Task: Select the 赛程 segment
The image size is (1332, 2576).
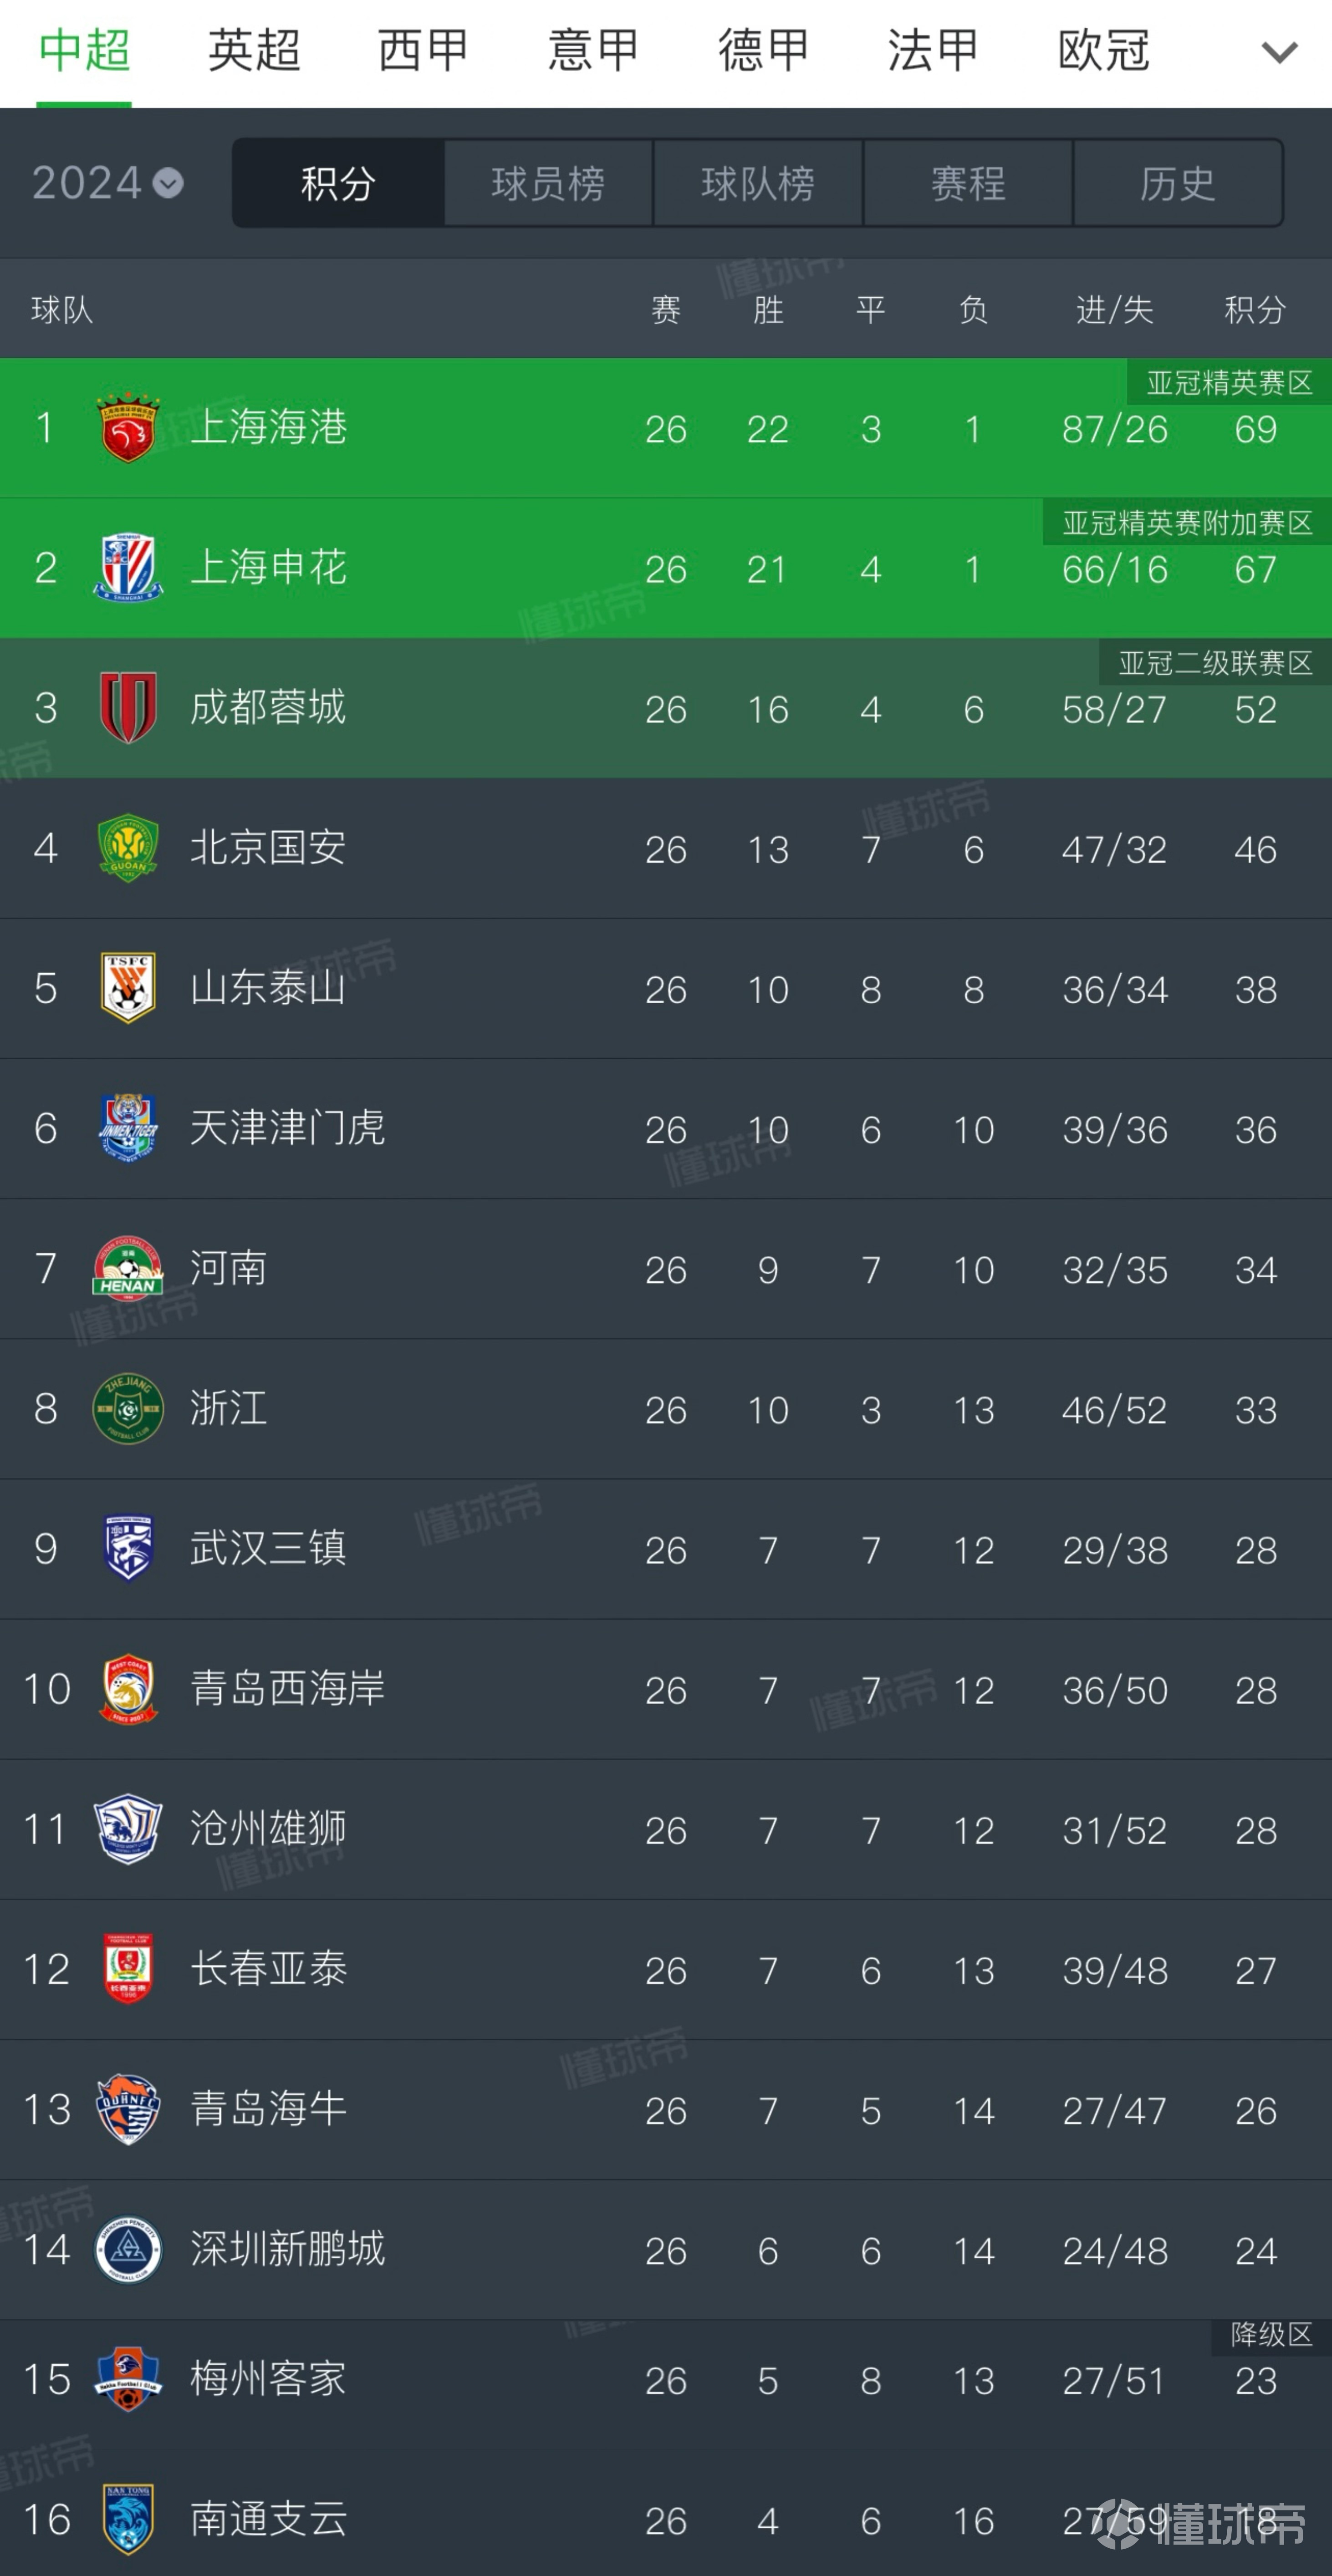Action: point(968,183)
